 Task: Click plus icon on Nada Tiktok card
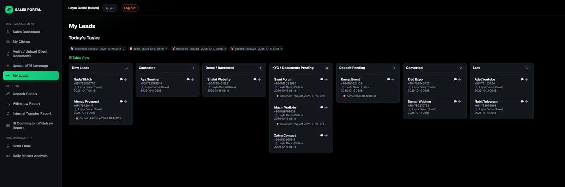[x=126, y=80]
